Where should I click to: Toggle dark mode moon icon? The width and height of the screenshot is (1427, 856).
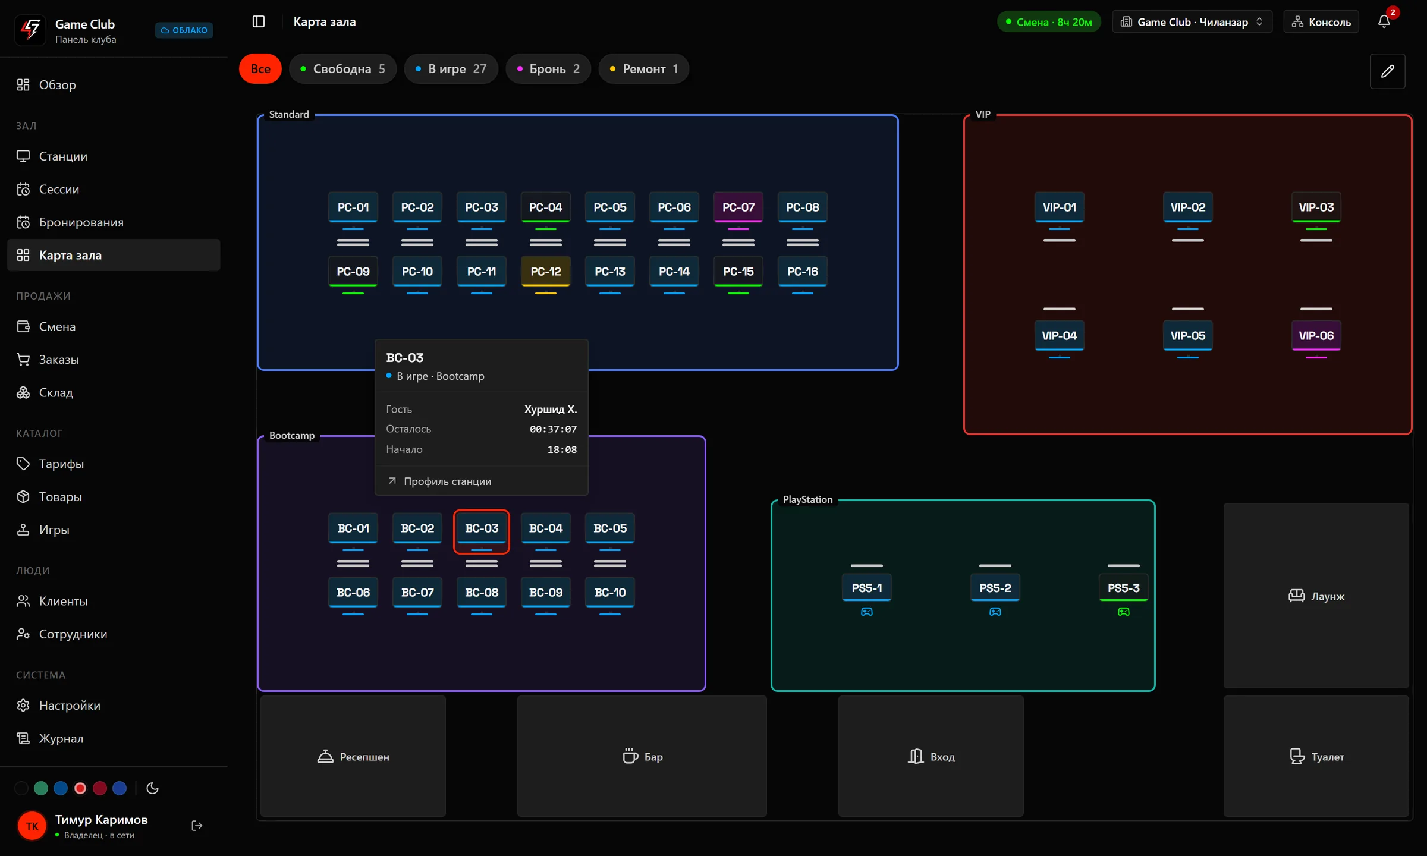coord(152,788)
